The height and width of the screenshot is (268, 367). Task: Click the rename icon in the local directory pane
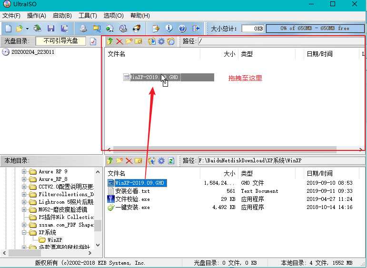click(x=139, y=161)
